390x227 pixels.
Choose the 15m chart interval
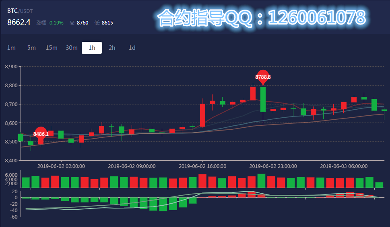52,48
